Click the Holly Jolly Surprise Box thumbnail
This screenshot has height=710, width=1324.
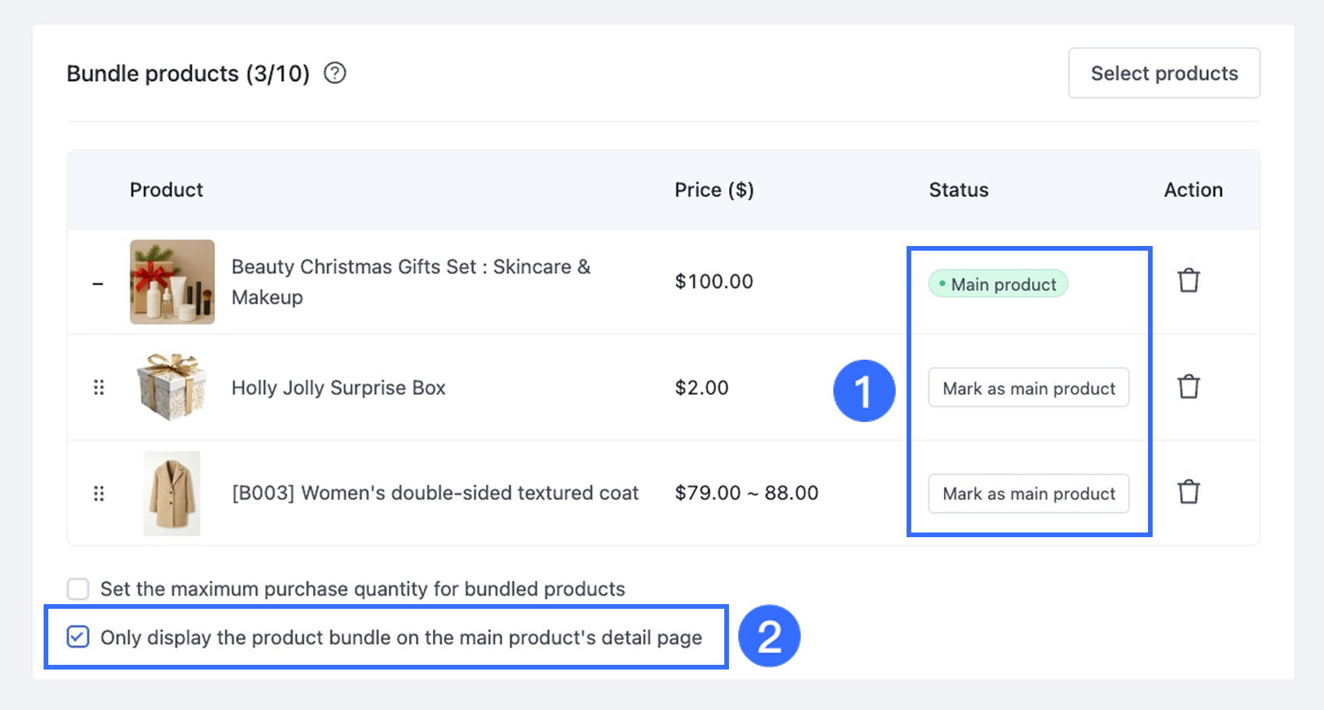(172, 387)
